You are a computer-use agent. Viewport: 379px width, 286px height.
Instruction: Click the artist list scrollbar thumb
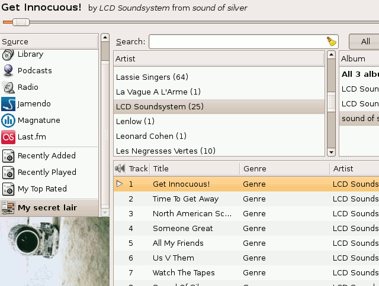pyautogui.click(x=331, y=102)
